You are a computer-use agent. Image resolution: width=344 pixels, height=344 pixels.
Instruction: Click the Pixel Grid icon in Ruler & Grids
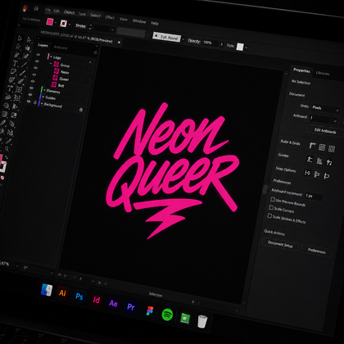pos(332,148)
